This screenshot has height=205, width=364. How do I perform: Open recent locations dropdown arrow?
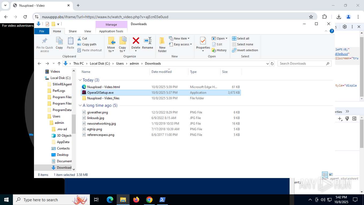pyautogui.click(x=54, y=64)
